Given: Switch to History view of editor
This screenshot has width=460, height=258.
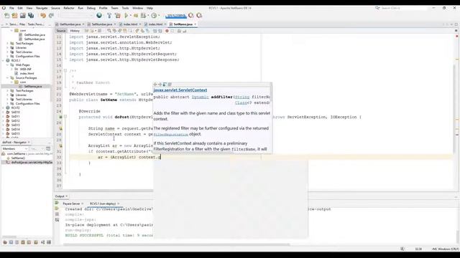Looking at the screenshot, I should 75,31.
